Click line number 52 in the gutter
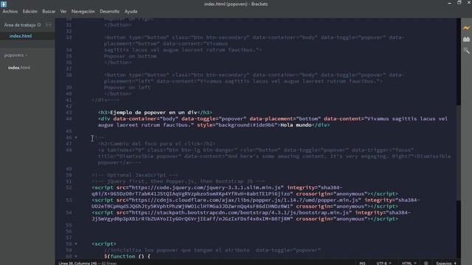This screenshot has width=472, height=265. point(69,188)
